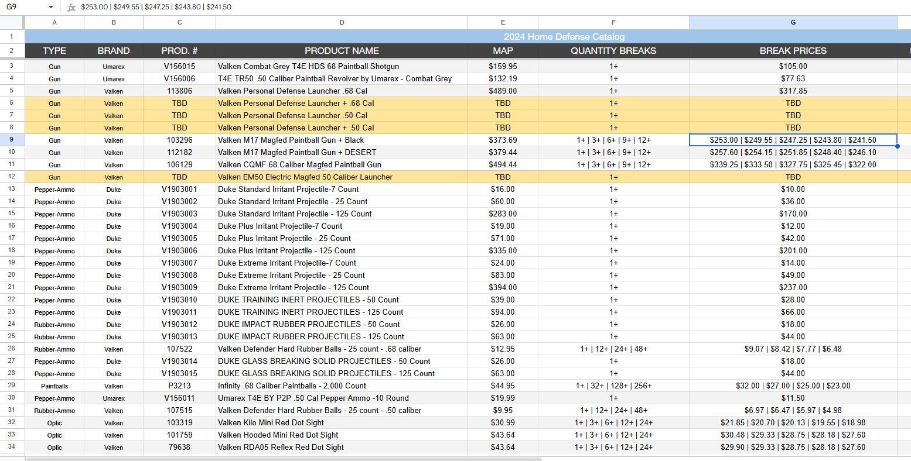Select product number 79638 cell

point(179,447)
